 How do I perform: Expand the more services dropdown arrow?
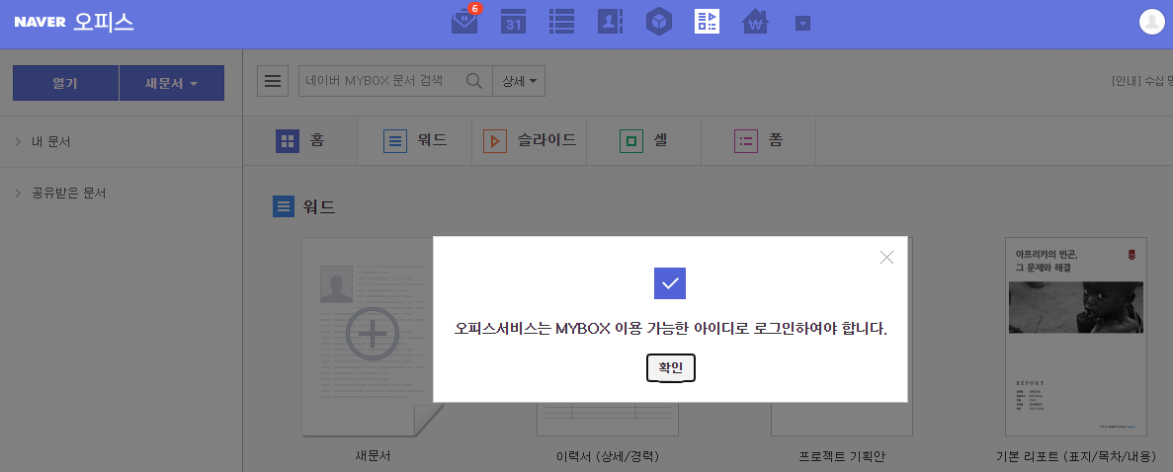point(802,23)
